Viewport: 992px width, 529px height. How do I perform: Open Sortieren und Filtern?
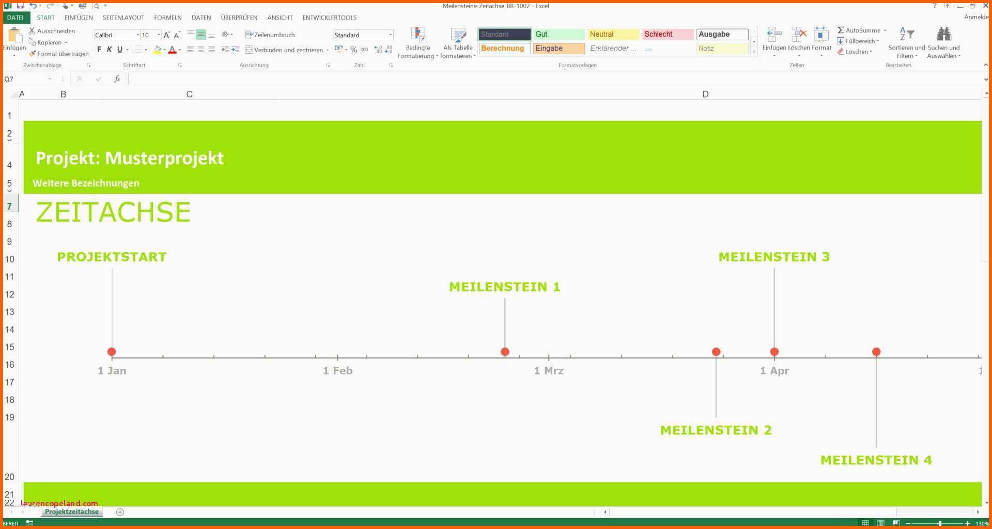pos(907,42)
